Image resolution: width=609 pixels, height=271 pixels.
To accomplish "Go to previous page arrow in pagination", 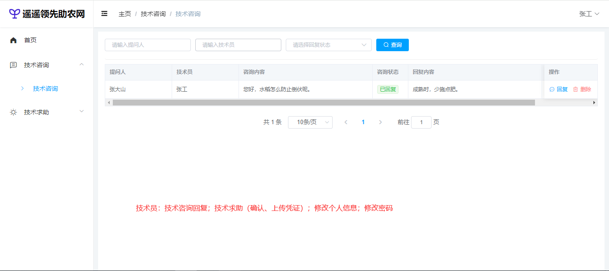I will 346,122.
